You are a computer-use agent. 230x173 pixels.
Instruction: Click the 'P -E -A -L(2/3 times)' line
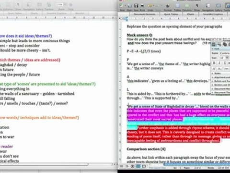coord(144,51)
